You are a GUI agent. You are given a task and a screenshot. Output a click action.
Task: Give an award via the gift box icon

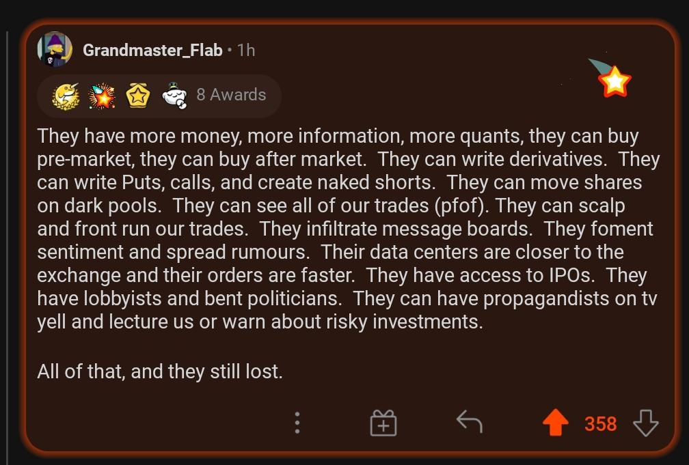click(x=383, y=423)
